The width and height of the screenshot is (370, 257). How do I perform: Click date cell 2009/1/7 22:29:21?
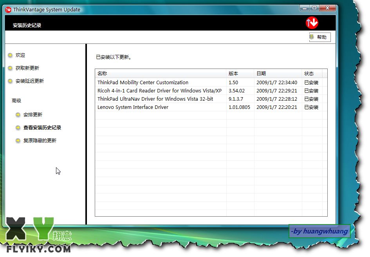tap(277, 91)
